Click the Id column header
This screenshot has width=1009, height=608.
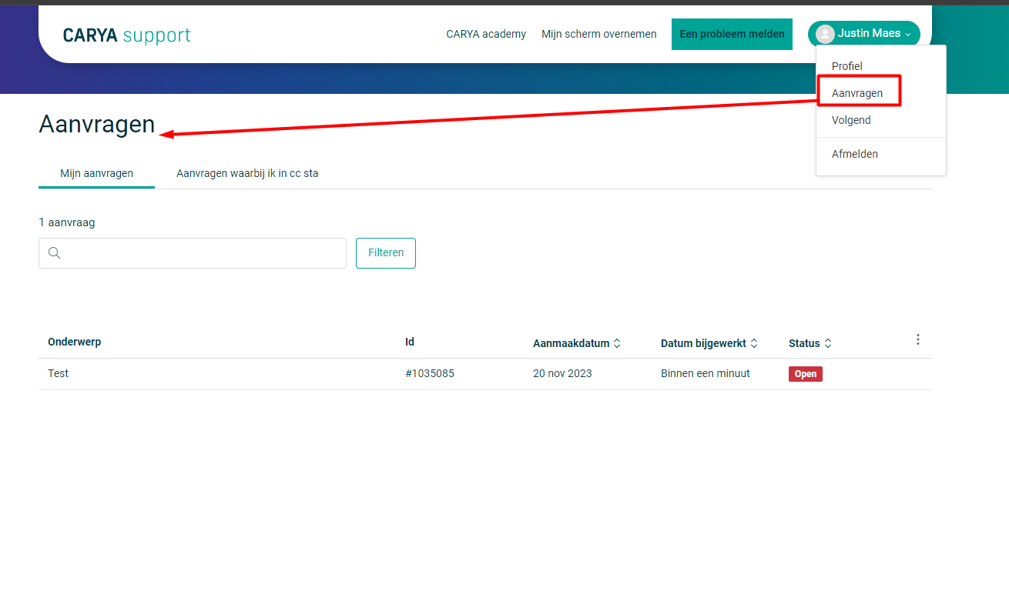(410, 342)
